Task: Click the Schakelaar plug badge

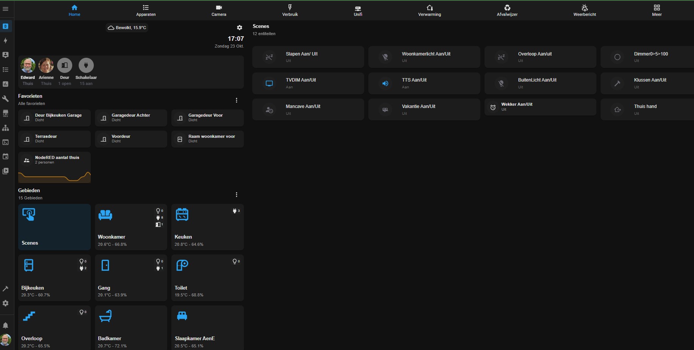Action: tap(86, 65)
